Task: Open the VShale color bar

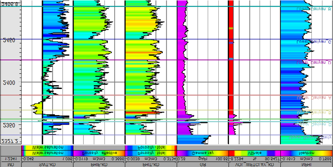Action: pyautogui.click(x=254, y=153)
